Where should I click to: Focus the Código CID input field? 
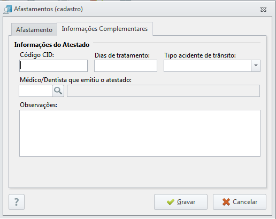pos(53,66)
